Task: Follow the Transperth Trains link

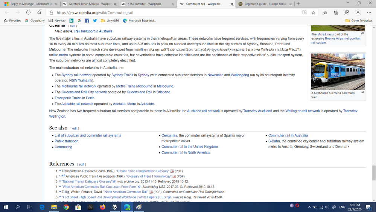Action: (x=68, y=98)
